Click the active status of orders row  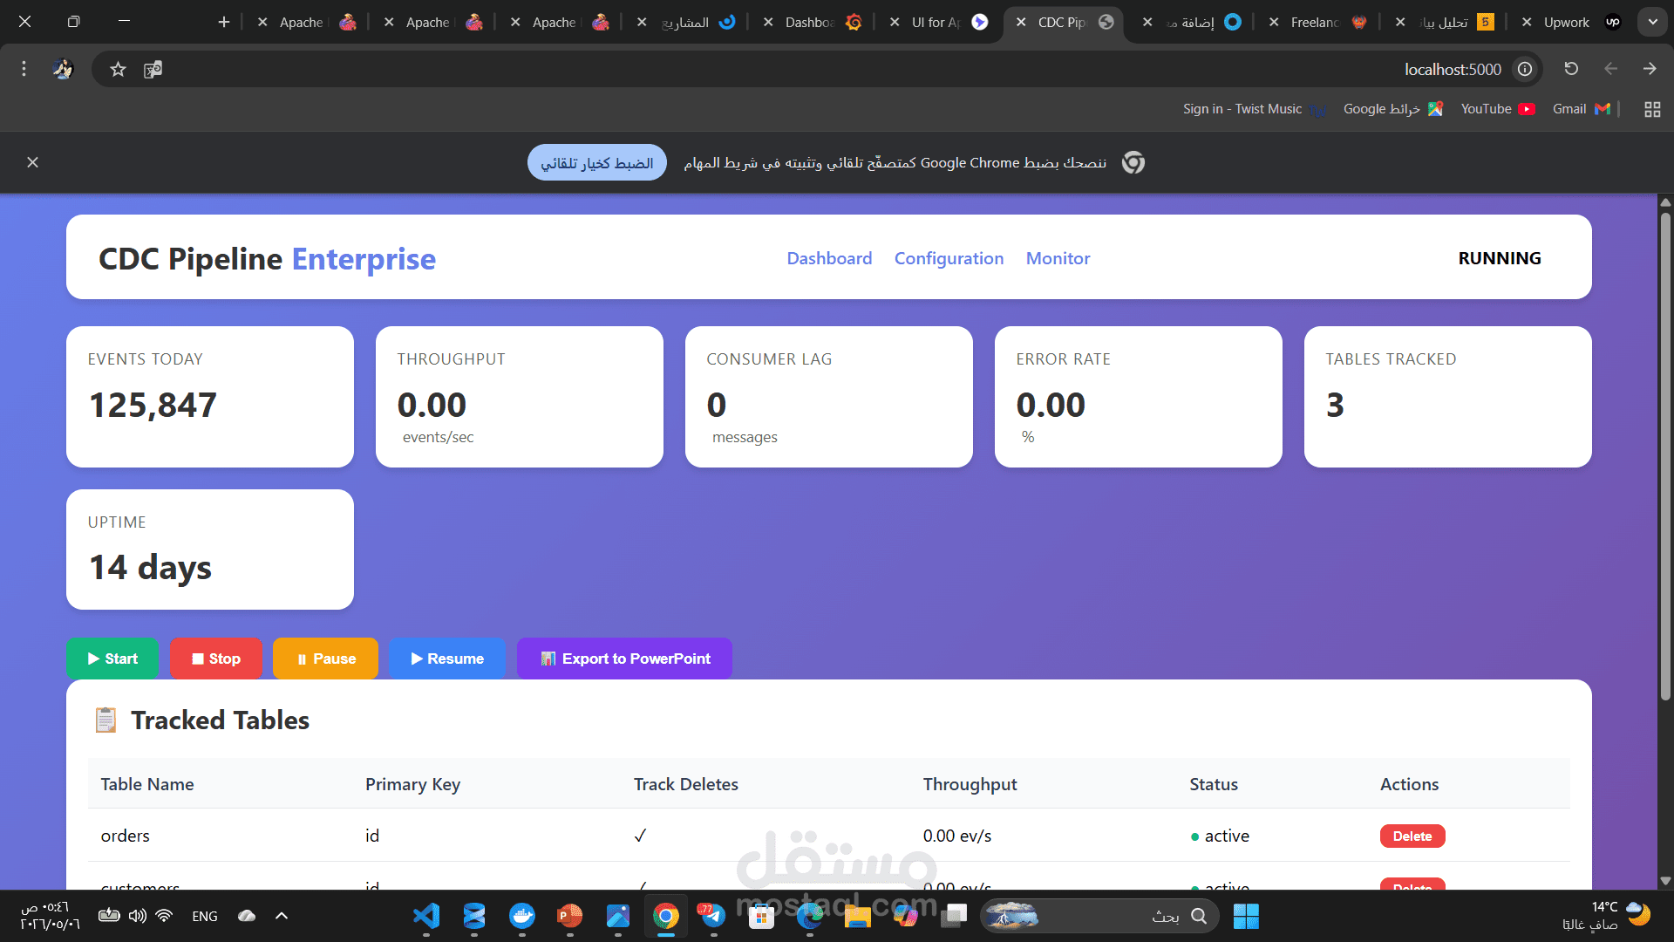(1220, 836)
